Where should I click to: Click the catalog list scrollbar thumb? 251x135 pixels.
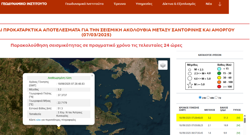click(x=245, y=120)
